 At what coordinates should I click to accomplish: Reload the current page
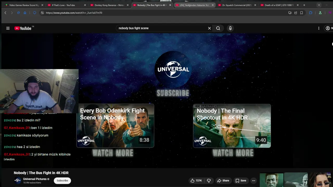pyautogui.click(x=18, y=13)
